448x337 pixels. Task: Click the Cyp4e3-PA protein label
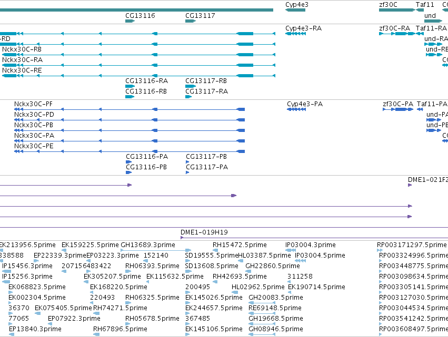pyautogui.click(x=305, y=104)
